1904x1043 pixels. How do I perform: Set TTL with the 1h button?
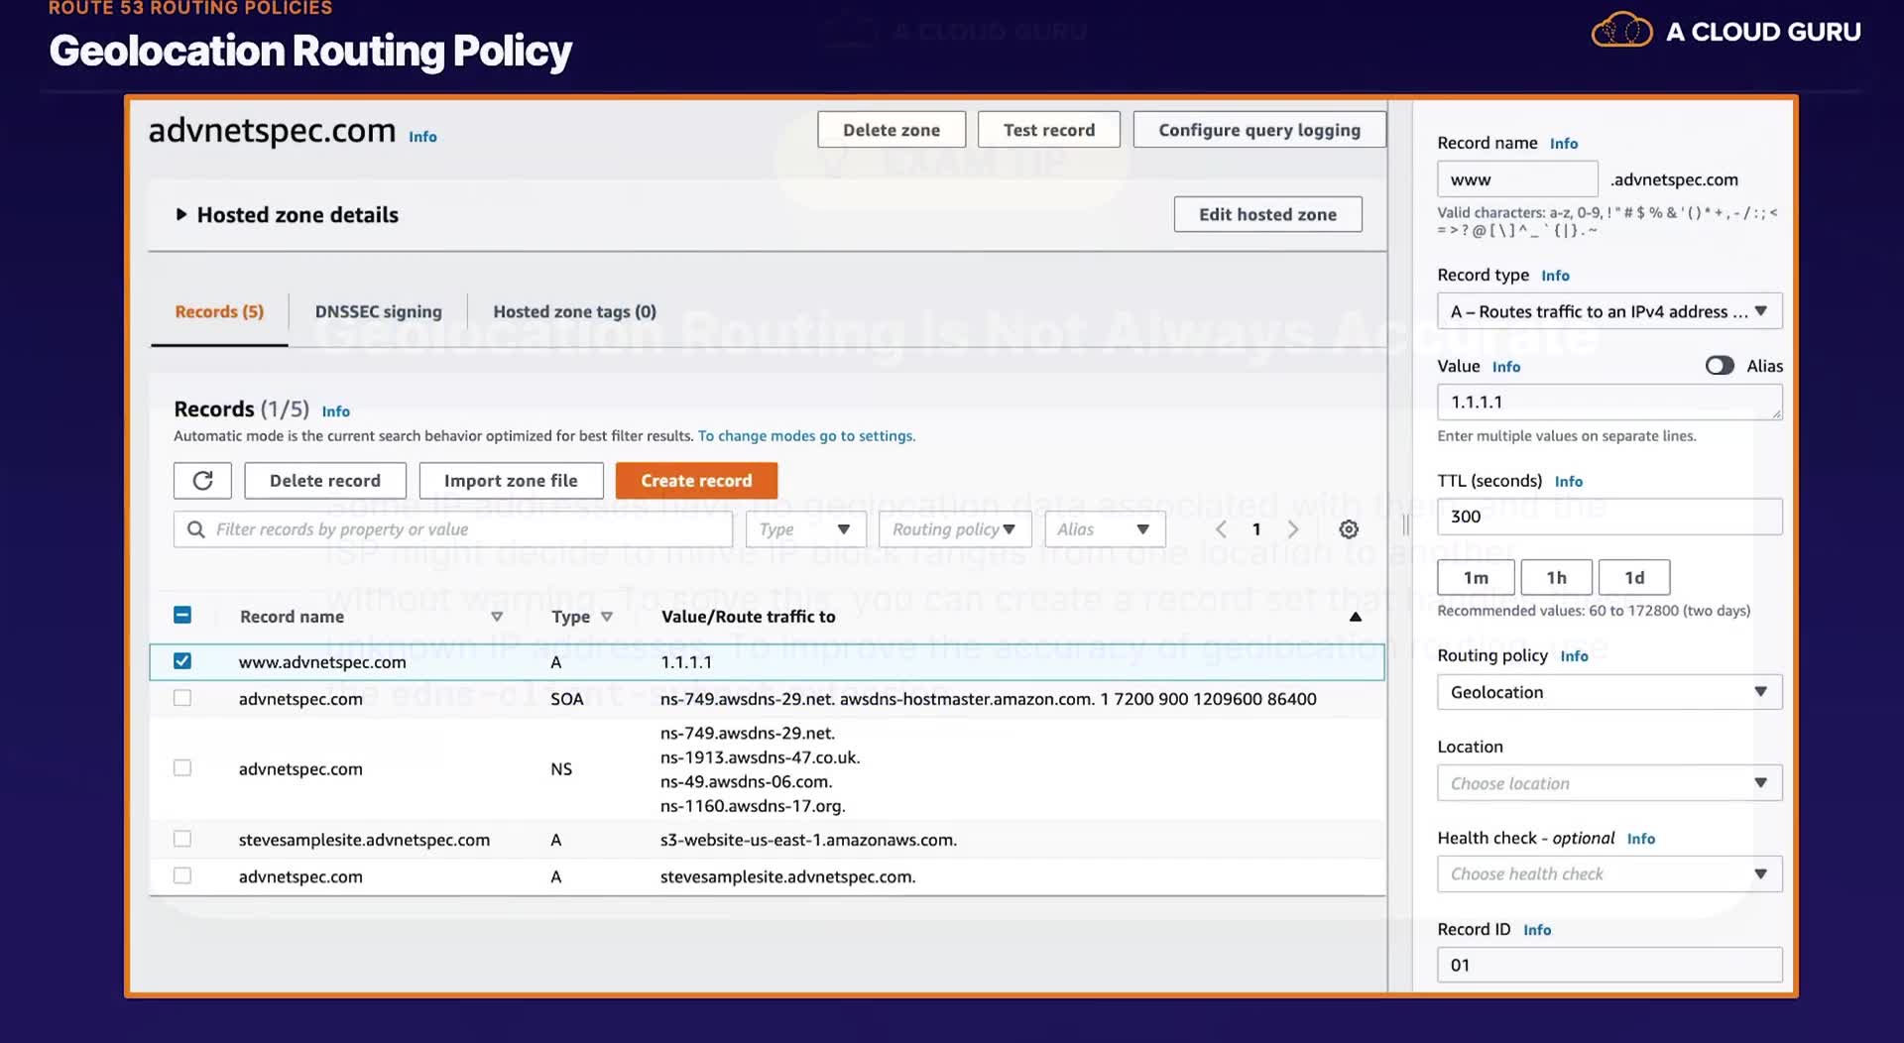(1556, 577)
